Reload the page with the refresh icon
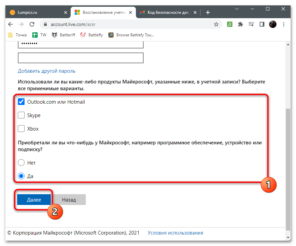Viewport: 296px width, 246px height. [32, 24]
